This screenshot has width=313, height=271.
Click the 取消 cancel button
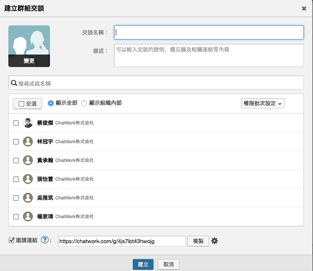pyautogui.click(x=169, y=264)
